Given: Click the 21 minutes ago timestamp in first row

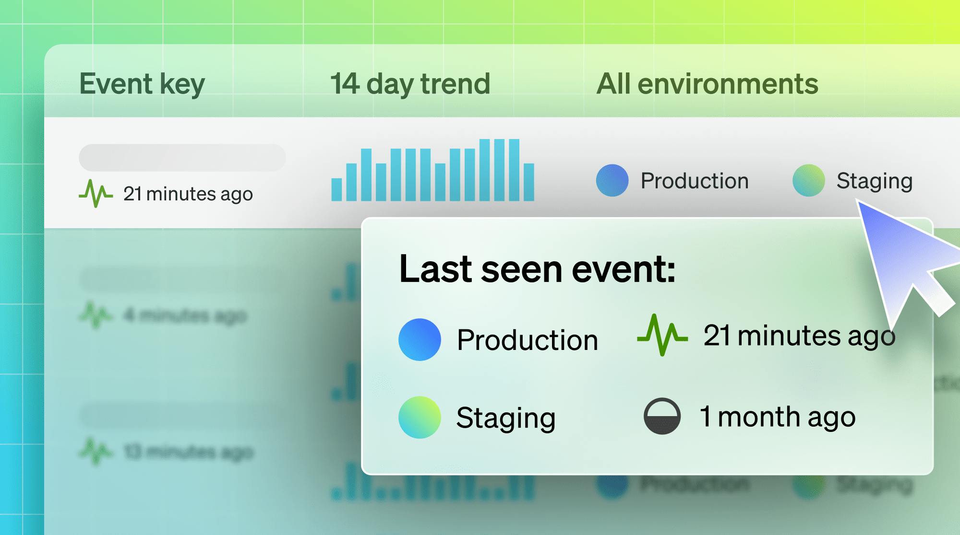Looking at the screenshot, I should 188,194.
